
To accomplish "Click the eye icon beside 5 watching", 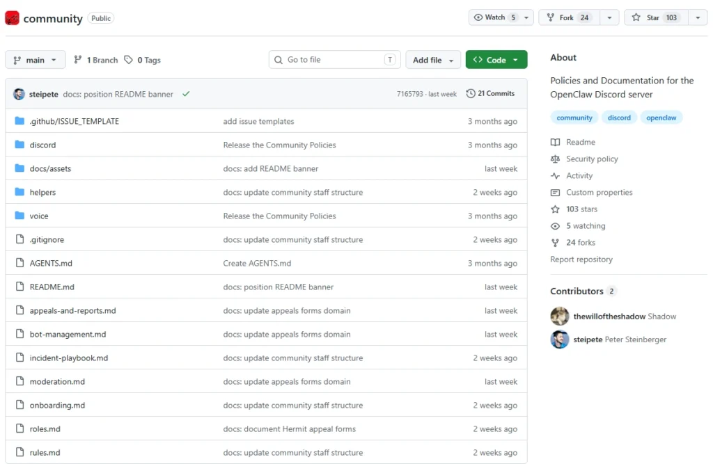I will pyautogui.click(x=555, y=226).
